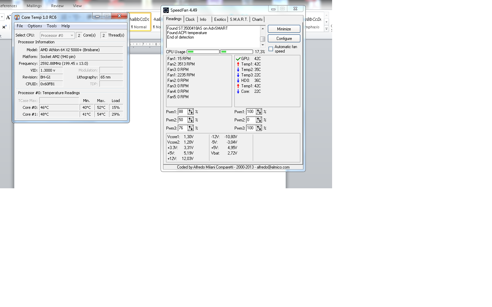Open Word's View ribbon tab
492x307 pixels.
[77, 6]
